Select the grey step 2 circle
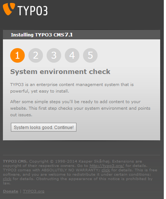 [36, 55]
